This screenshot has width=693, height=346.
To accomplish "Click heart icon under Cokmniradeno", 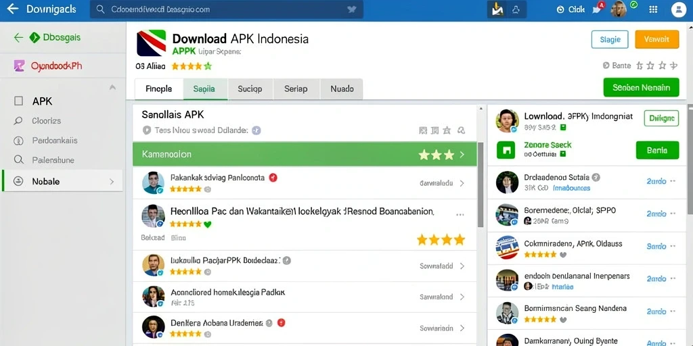I will 563,255.
